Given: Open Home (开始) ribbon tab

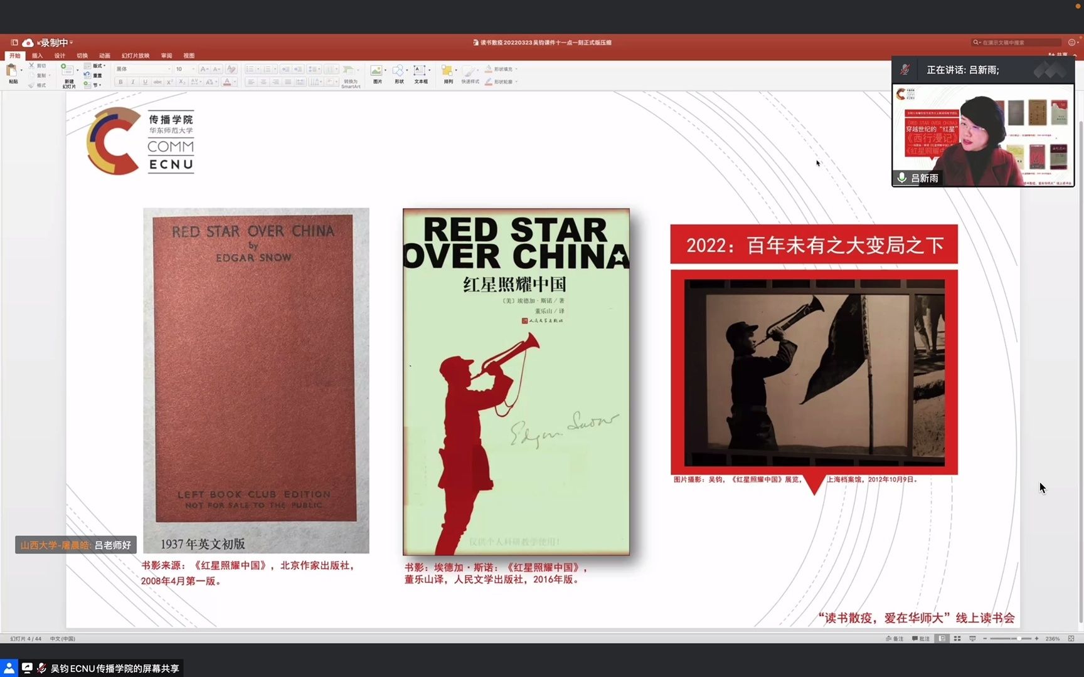Looking at the screenshot, I should [x=15, y=55].
